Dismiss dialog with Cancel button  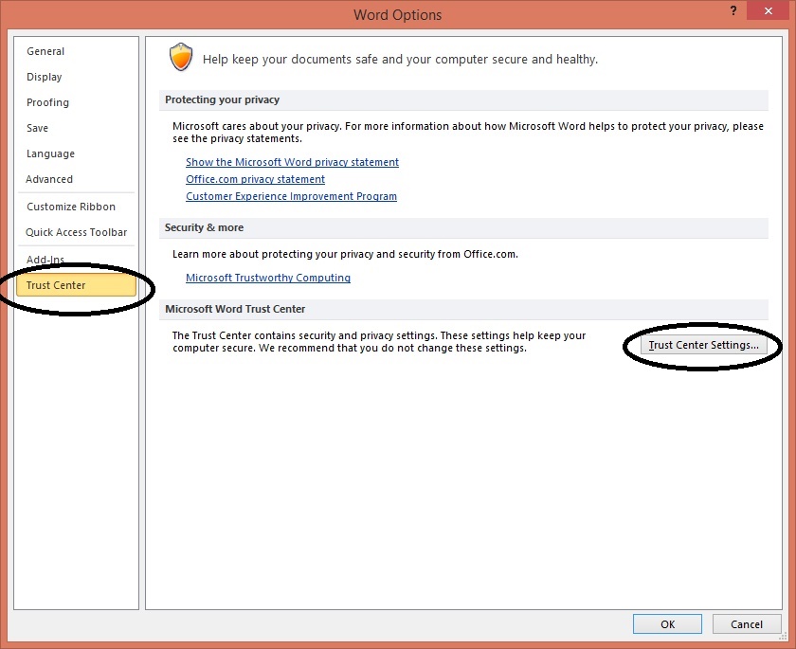tap(747, 624)
